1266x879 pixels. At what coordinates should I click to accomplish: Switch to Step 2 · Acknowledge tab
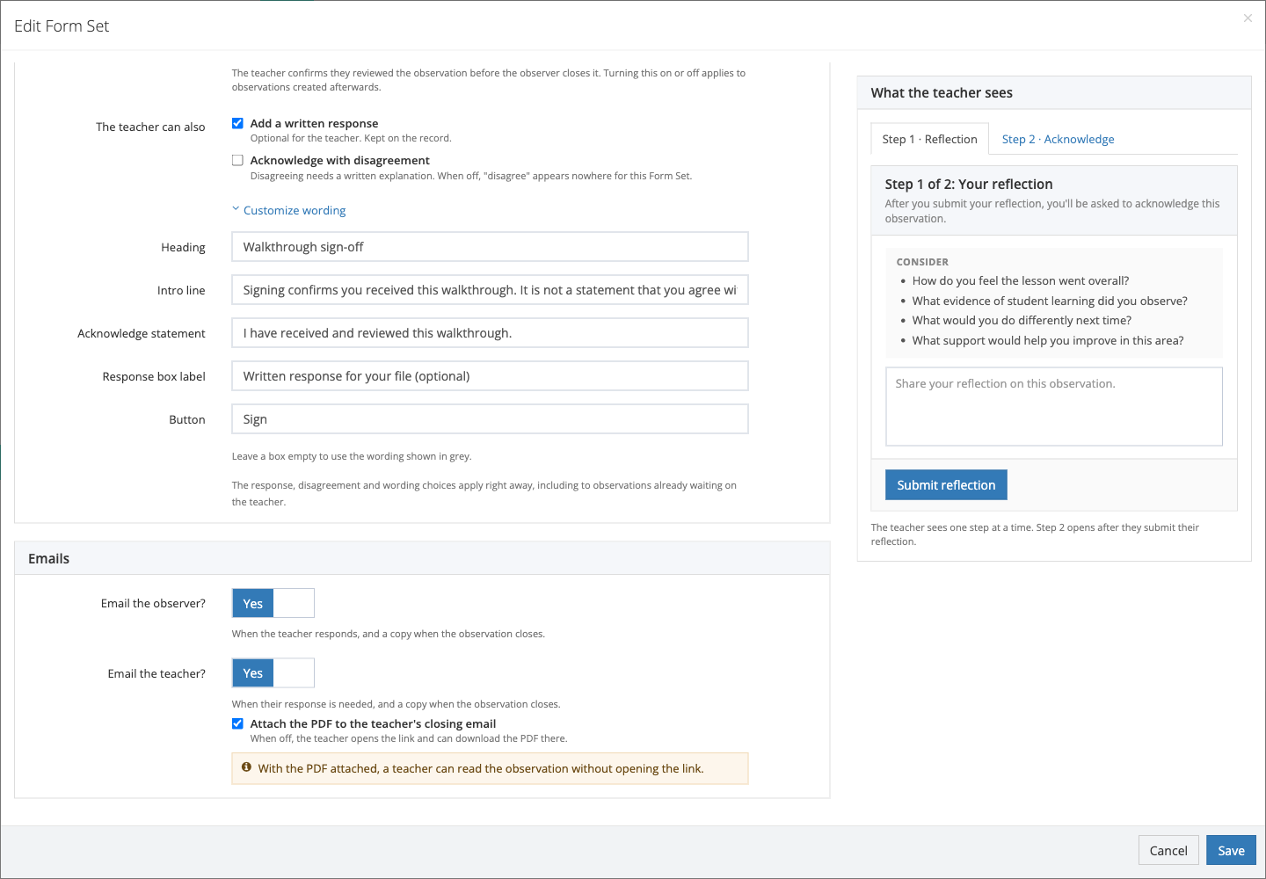pyautogui.click(x=1058, y=139)
